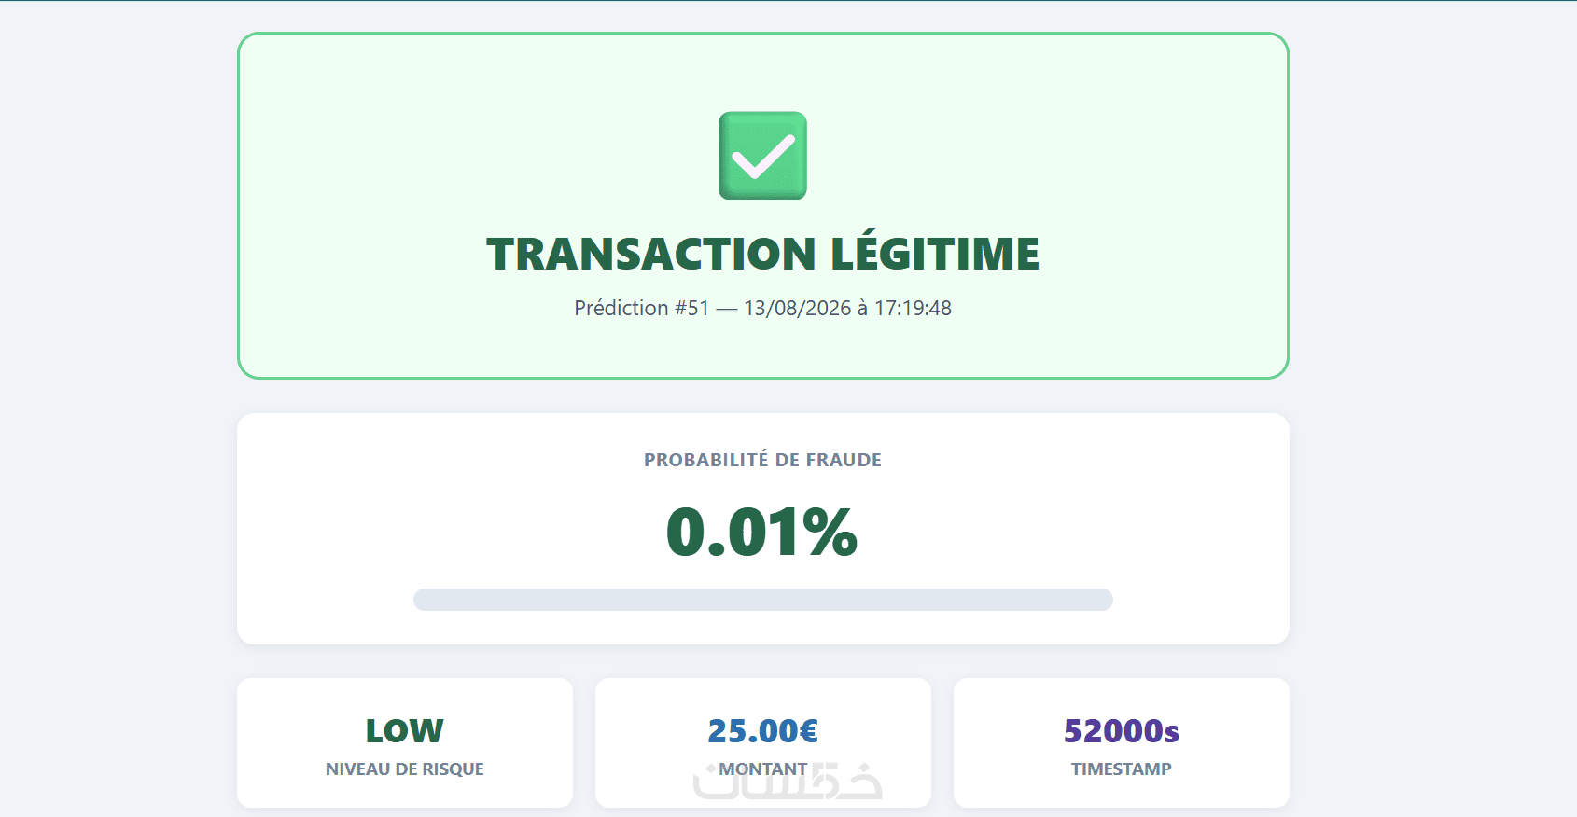Viewport: 1577px width, 817px height.
Task: Click the green checkmark icon
Action: tap(762, 156)
